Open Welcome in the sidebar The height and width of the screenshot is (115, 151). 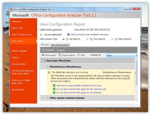click(x=16, y=21)
